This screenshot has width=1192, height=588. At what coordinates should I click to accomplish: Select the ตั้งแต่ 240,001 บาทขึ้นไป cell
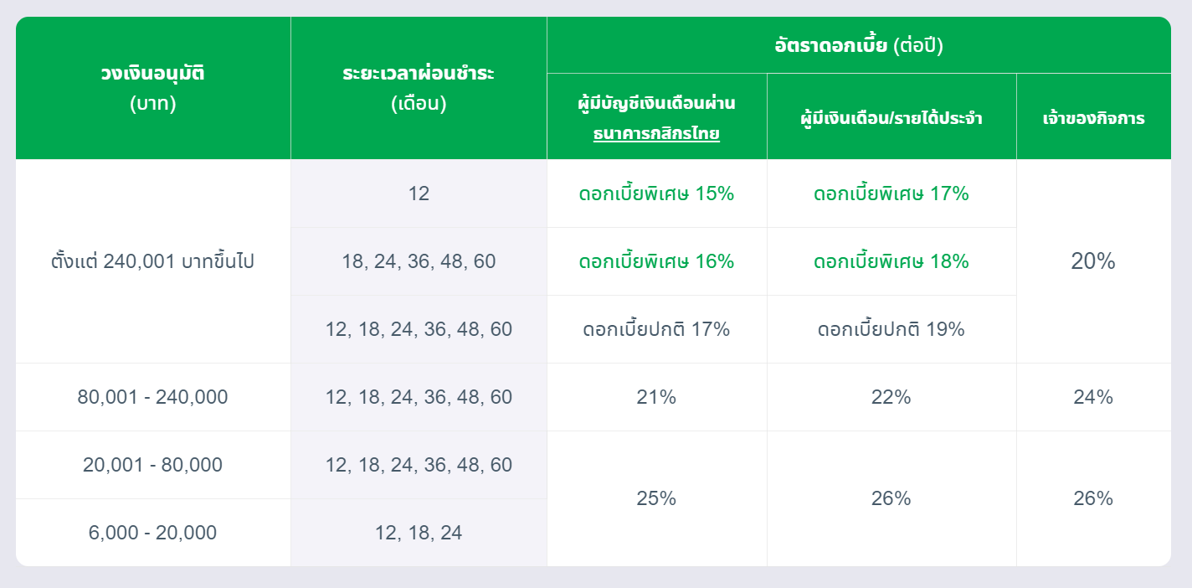pyautogui.click(x=153, y=261)
